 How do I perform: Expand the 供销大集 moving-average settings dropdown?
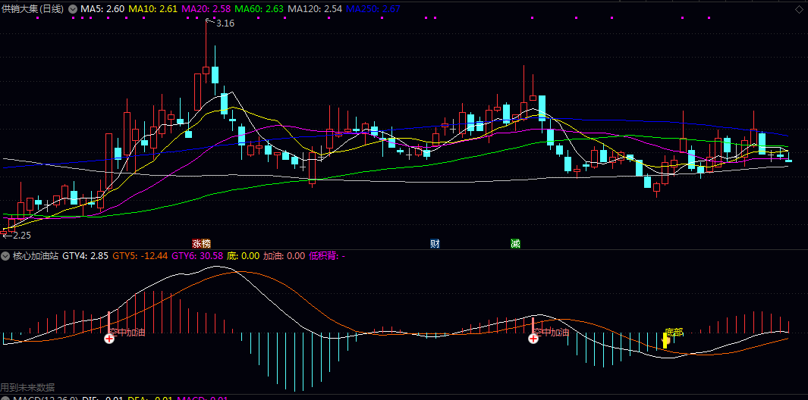[x=73, y=9]
